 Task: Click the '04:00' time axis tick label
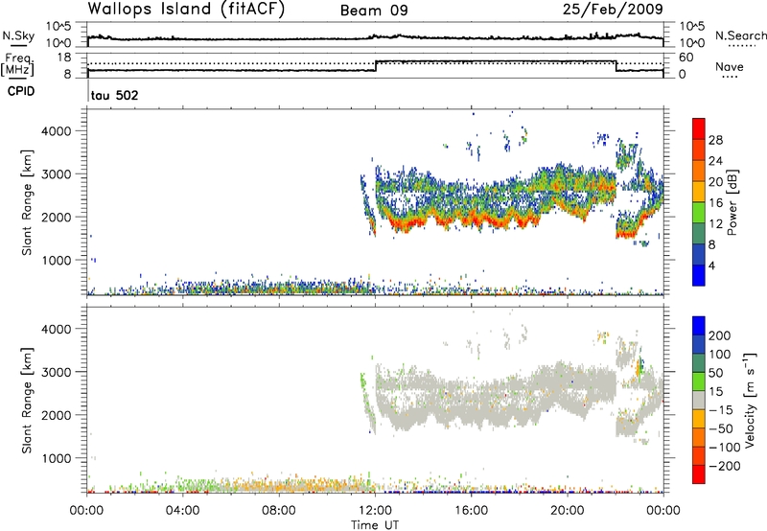[183, 511]
